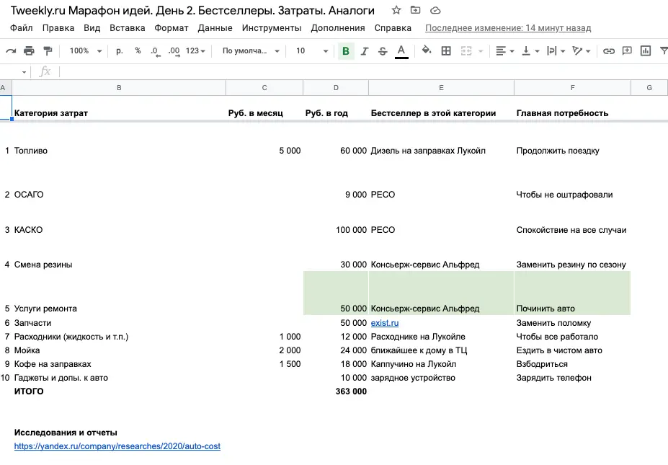The width and height of the screenshot is (668, 465).
Task: Click the formula bar input field
Action: 362,71
